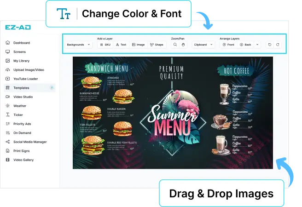Open YouTube Loader
Viewport: 302px width, 207px height.
pos(26,79)
